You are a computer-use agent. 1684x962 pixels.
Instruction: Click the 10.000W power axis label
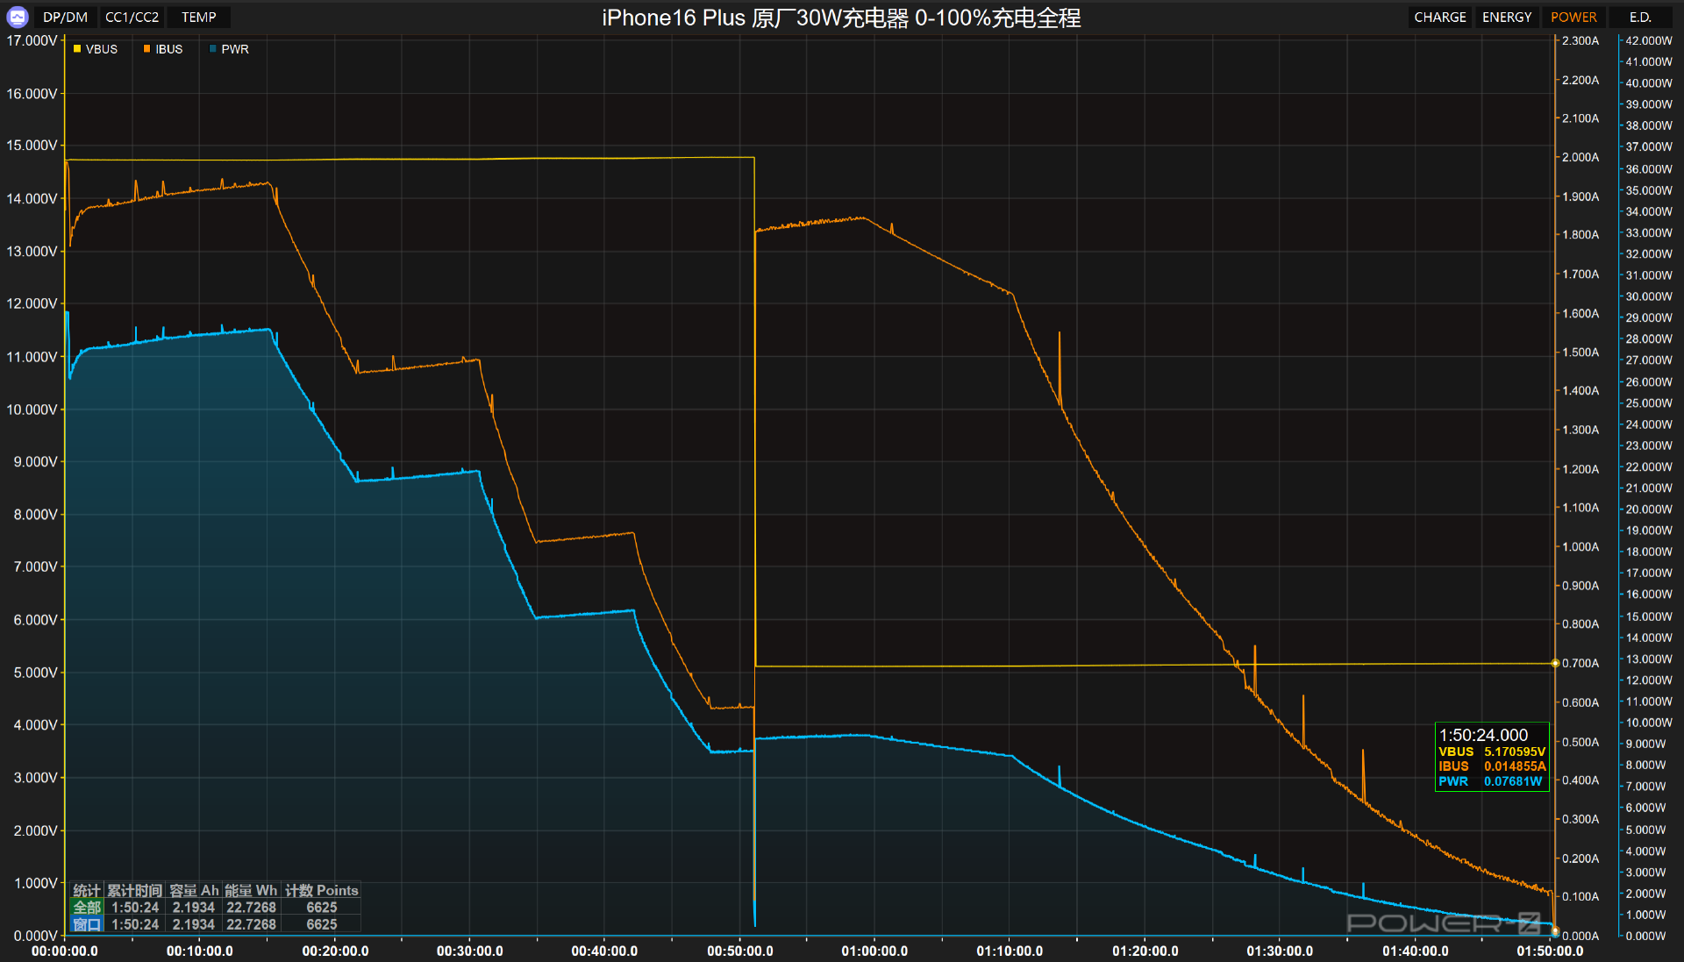1649,723
